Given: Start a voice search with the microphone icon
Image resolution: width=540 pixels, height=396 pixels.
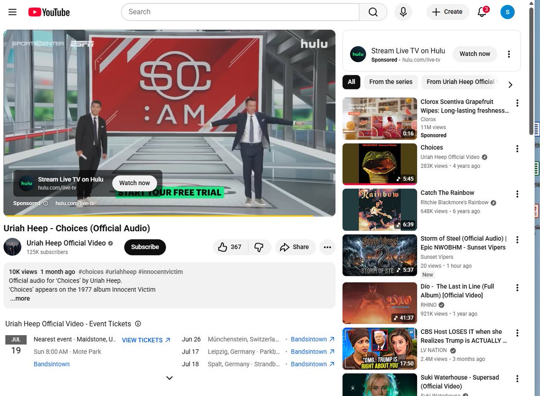Looking at the screenshot, I should tap(403, 12).
